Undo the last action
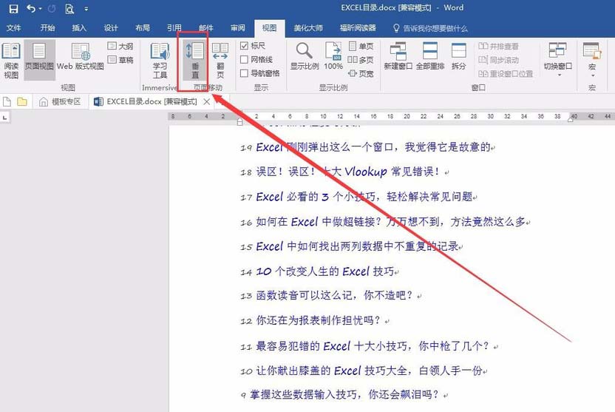 pos(31,8)
